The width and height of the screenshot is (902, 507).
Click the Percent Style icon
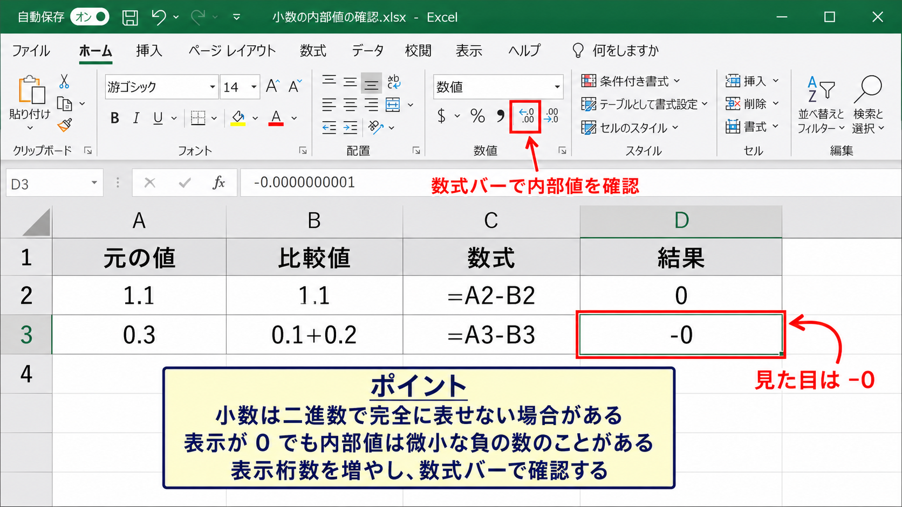[477, 116]
